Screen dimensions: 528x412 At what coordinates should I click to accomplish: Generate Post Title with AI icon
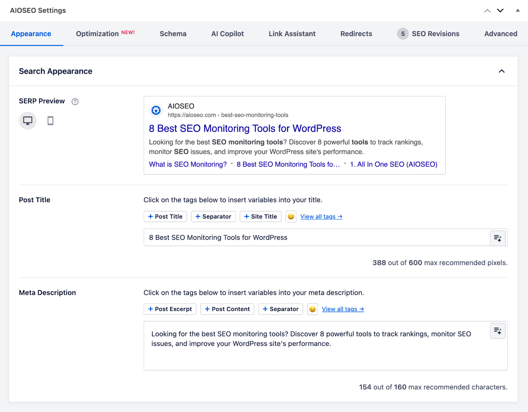coord(498,238)
